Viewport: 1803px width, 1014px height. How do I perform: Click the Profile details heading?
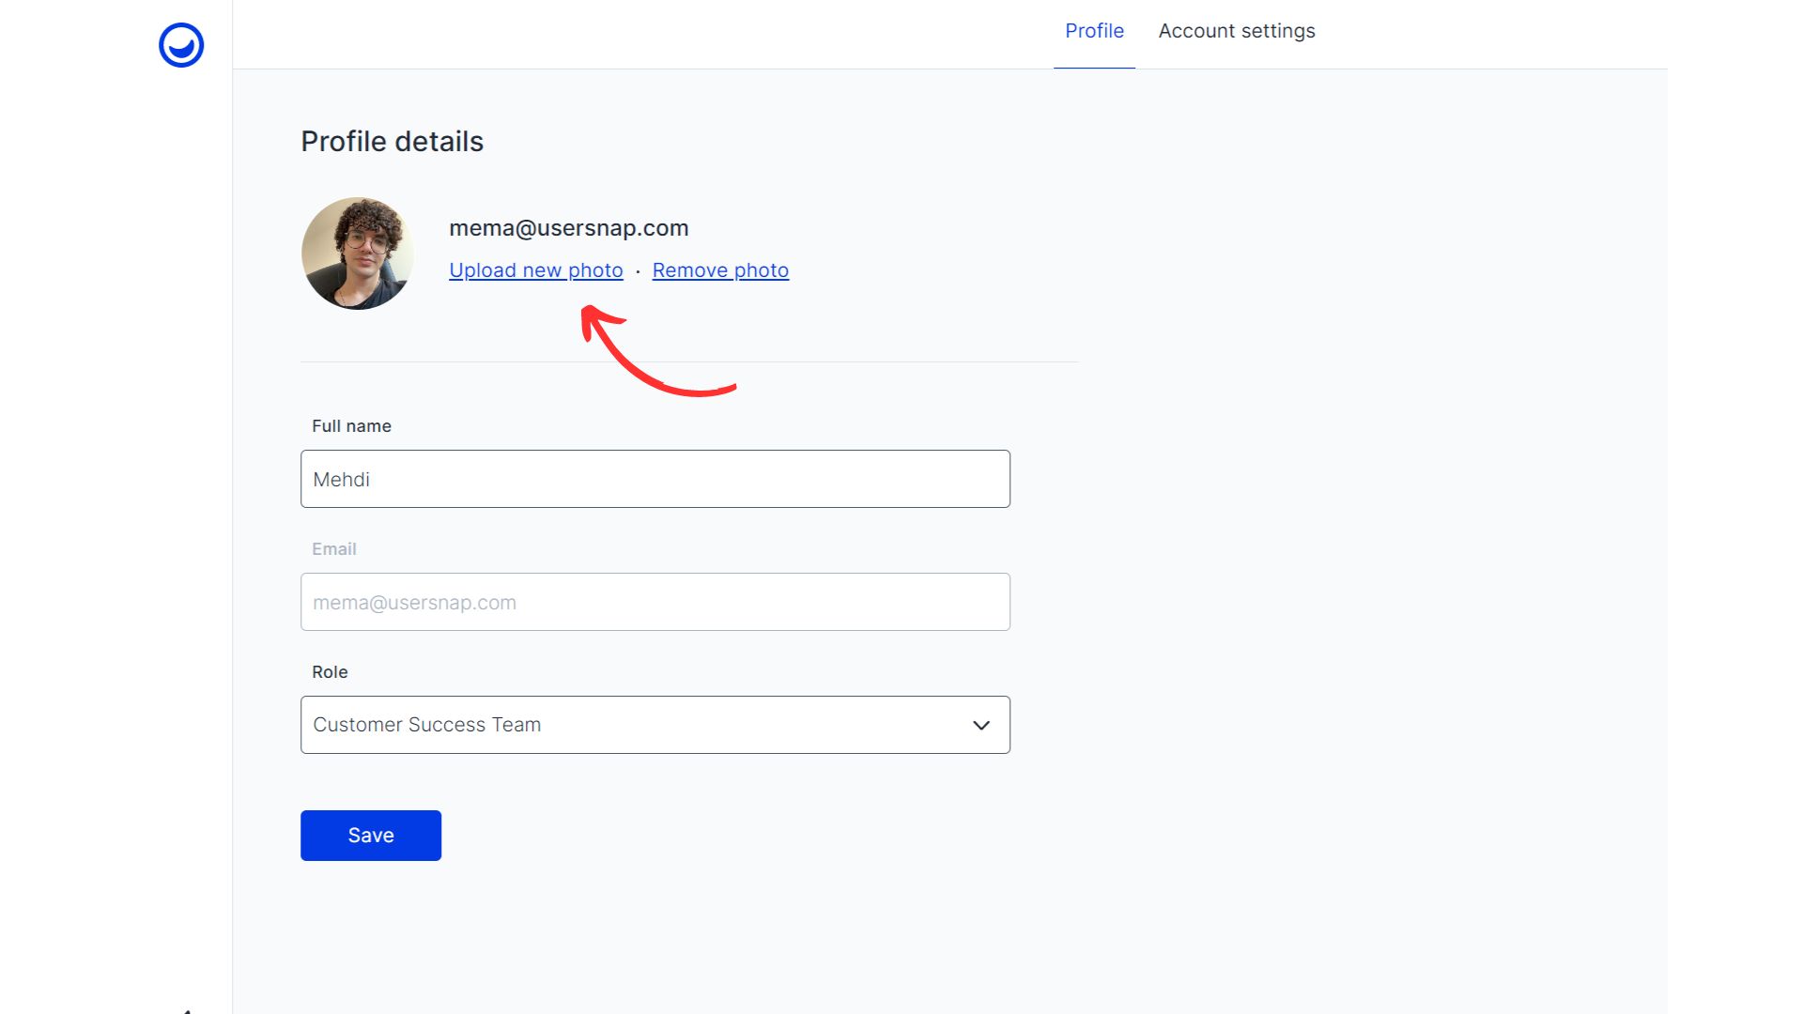click(392, 142)
